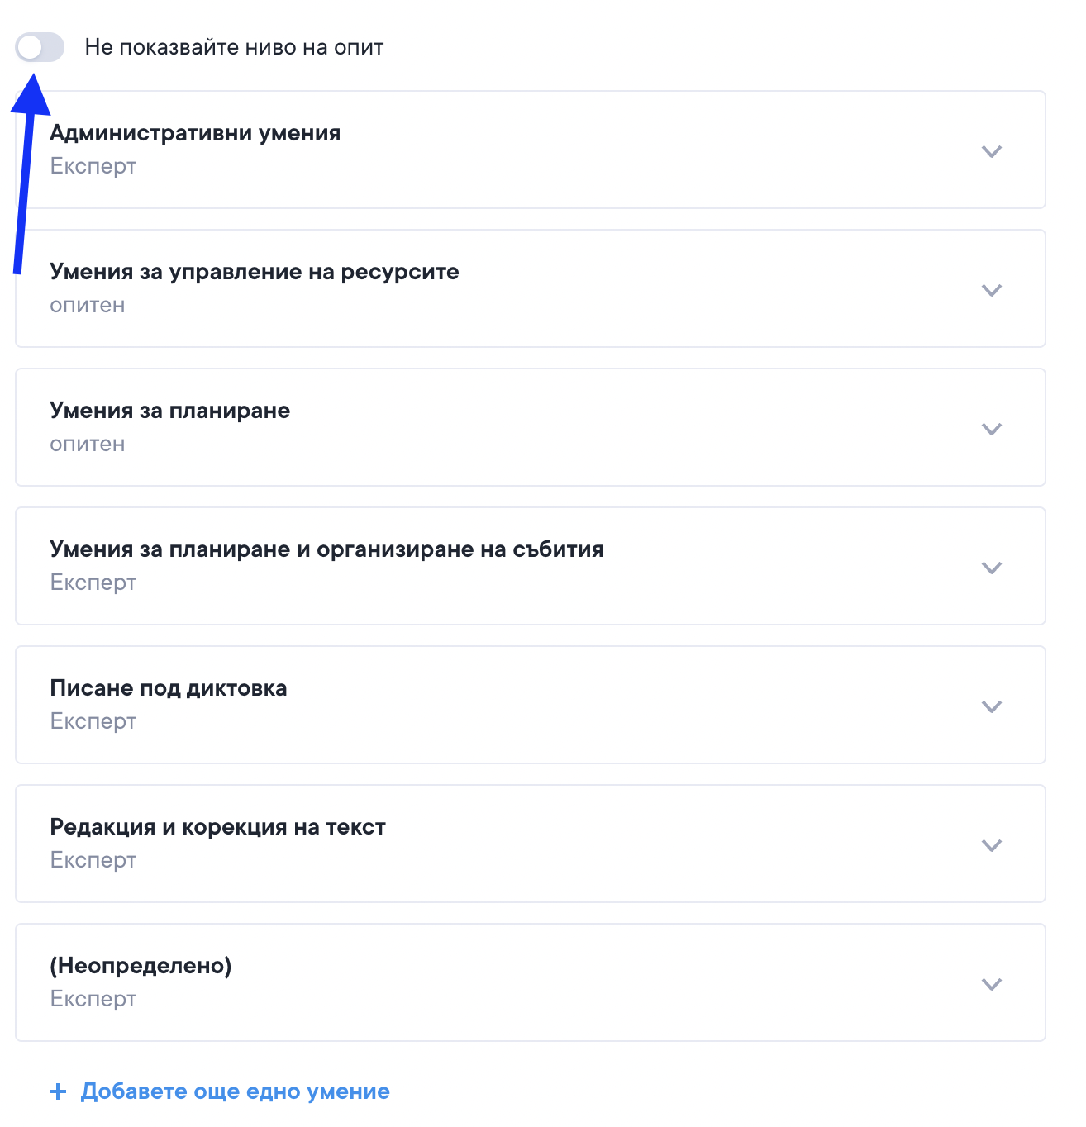Screen dimensions: 1086x1127
Task: Click the plus icon to add a skill
Action: [58, 1091]
